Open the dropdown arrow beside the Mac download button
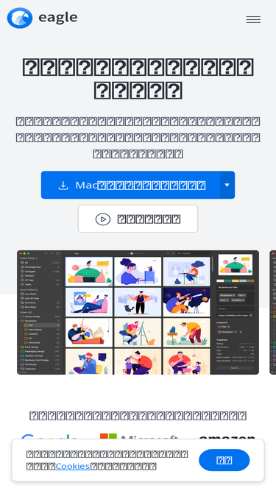 (227, 185)
